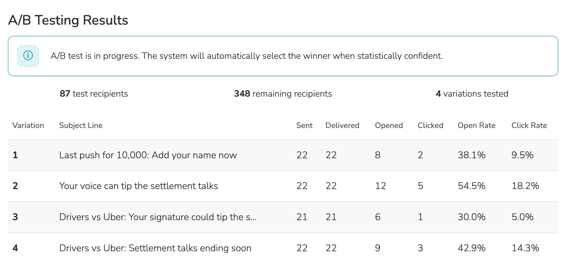
Task: Click the info icon in the banner
Action: [28, 56]
